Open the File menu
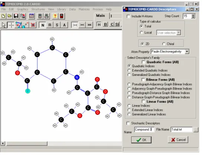Screen dimensions: 202x155 [x=3, y=9]
